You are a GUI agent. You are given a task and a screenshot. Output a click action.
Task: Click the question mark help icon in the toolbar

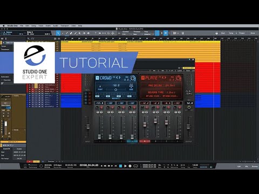96,33
